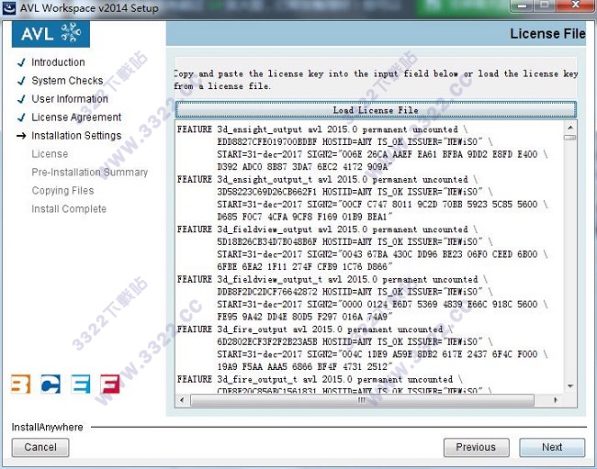Screen dimensions: 597x469
Task: Select the Copying Files step
Action: [62, 191]
